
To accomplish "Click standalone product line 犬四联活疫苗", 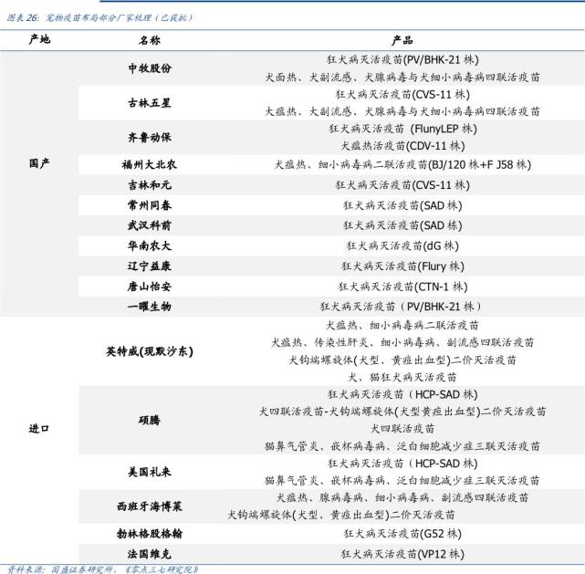I will 402,429.
